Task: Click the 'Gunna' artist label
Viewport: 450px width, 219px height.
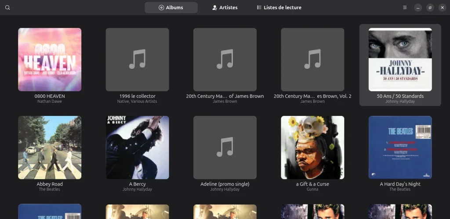Action: [x=312, y=189]
